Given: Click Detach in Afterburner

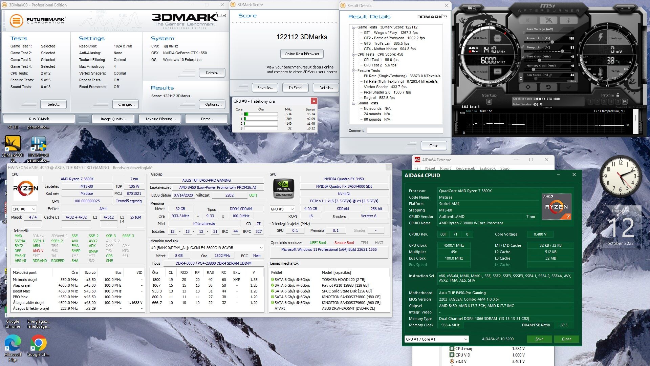Looking at the screenshot, I should (x=547, y=107).
